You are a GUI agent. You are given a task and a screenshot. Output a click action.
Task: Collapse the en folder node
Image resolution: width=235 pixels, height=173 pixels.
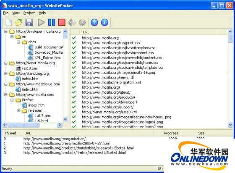(12, 37)
